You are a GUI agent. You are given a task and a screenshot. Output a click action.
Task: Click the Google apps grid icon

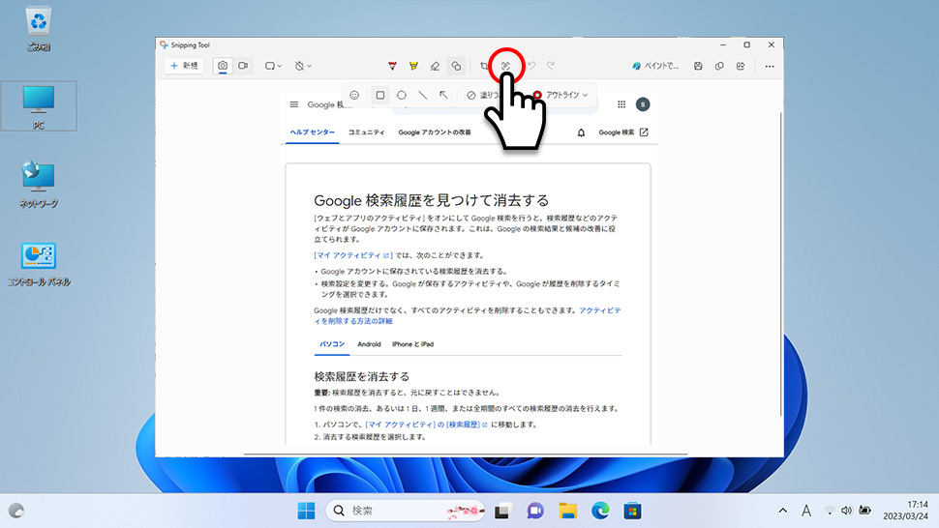tap(621, 104)
